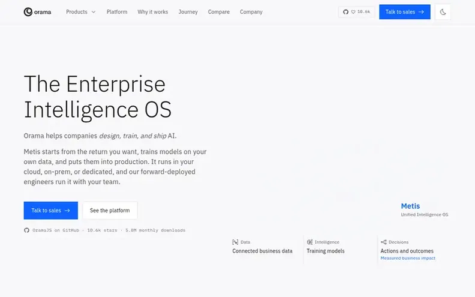Open the Products dropdown menu
This screenshot has width=475, height=297.
[80, 12]
